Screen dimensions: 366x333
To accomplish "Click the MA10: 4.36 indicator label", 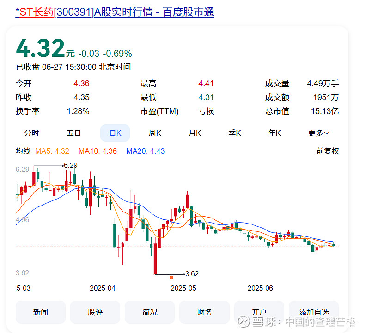I will click(x=98, y=151).
